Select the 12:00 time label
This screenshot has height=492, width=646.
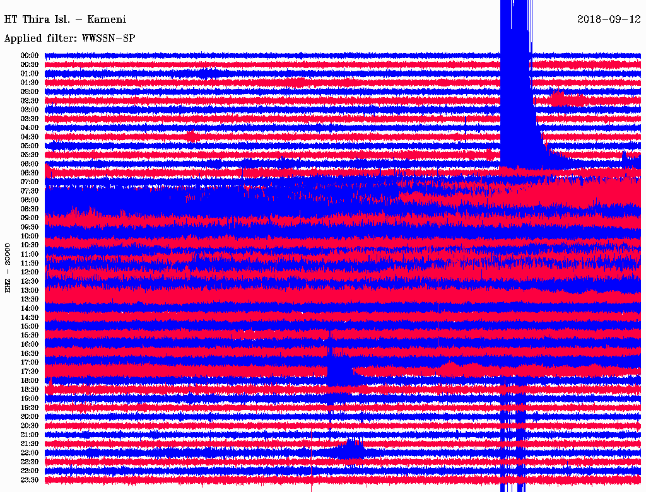point(30,272)
